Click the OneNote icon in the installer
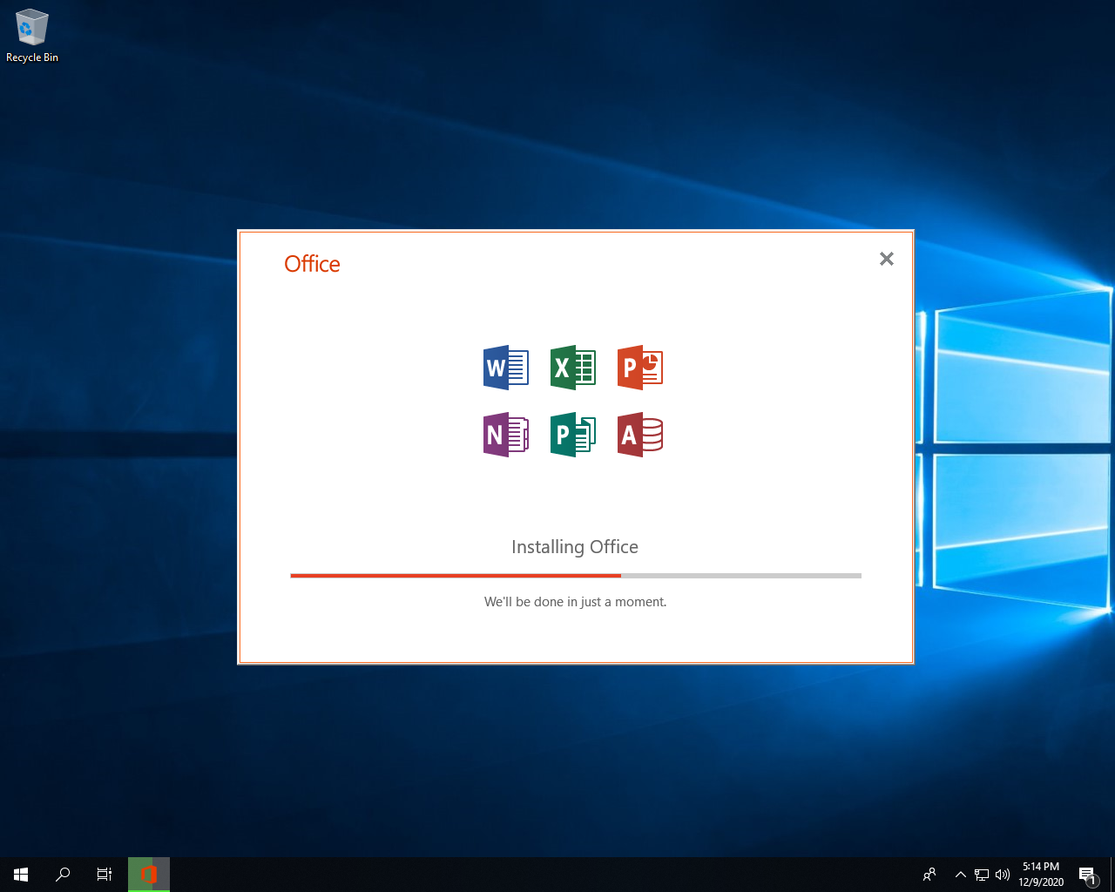Screen dimensions: 1115x892 tap(506, 435)
